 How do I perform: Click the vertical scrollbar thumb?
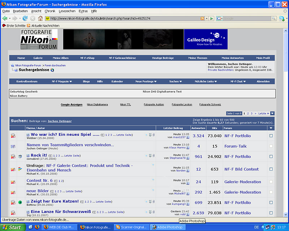[285, 52]
